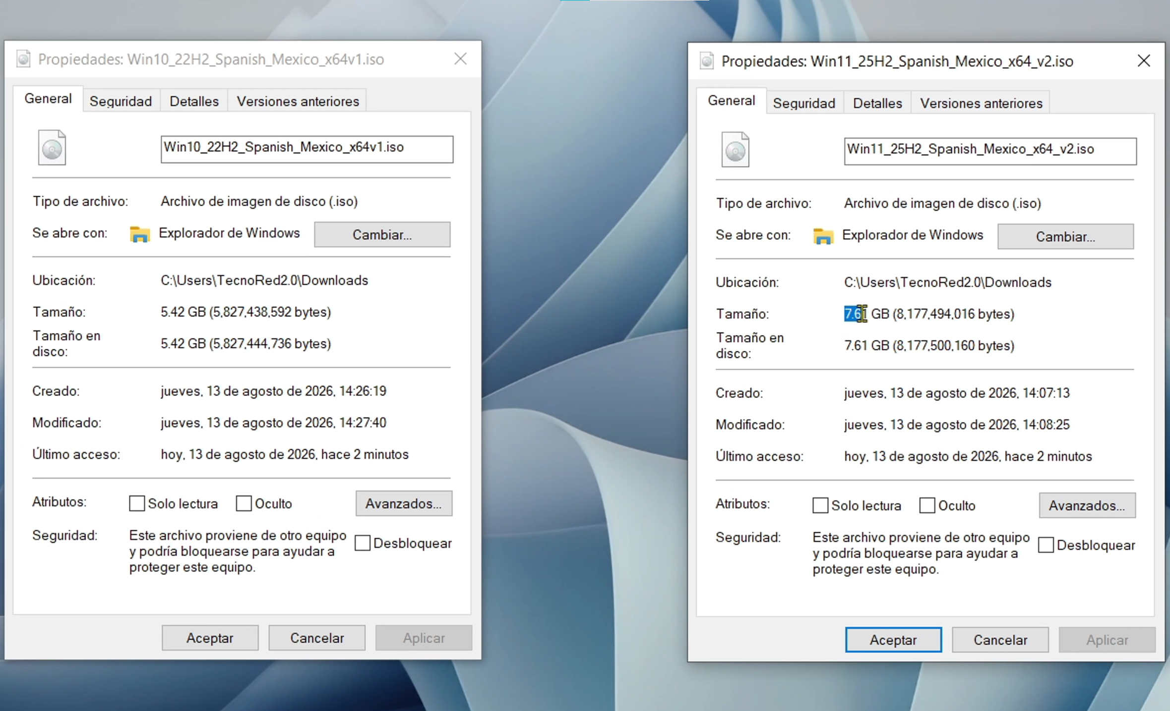Click the ISO disc file icon in Win10 properties

coord(52,147)
